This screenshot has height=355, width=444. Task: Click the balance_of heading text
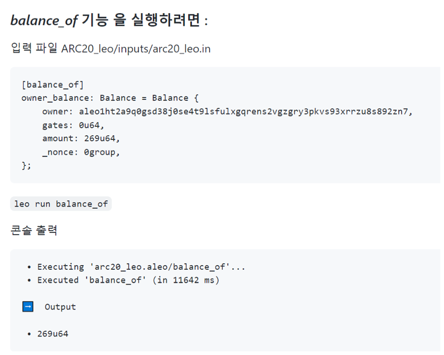pyautogui.click(x=44, y=21)
